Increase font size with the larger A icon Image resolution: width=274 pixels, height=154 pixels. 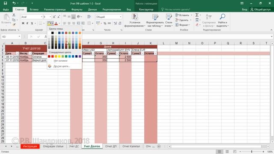[x=54, y=17]
